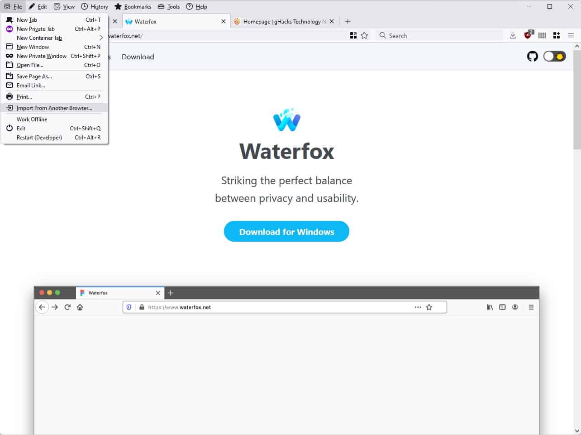Click the Waterfox favicon on the active tab
Screen dimensions: 581x435
click(x=129, y=21)
